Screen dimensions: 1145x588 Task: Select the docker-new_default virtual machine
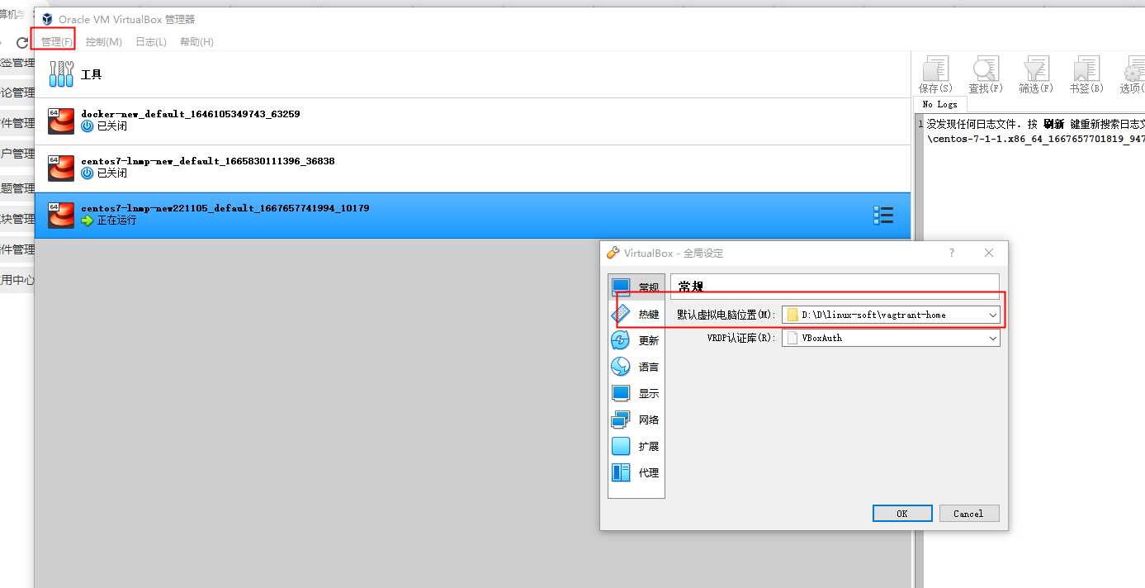pos(472,121)
